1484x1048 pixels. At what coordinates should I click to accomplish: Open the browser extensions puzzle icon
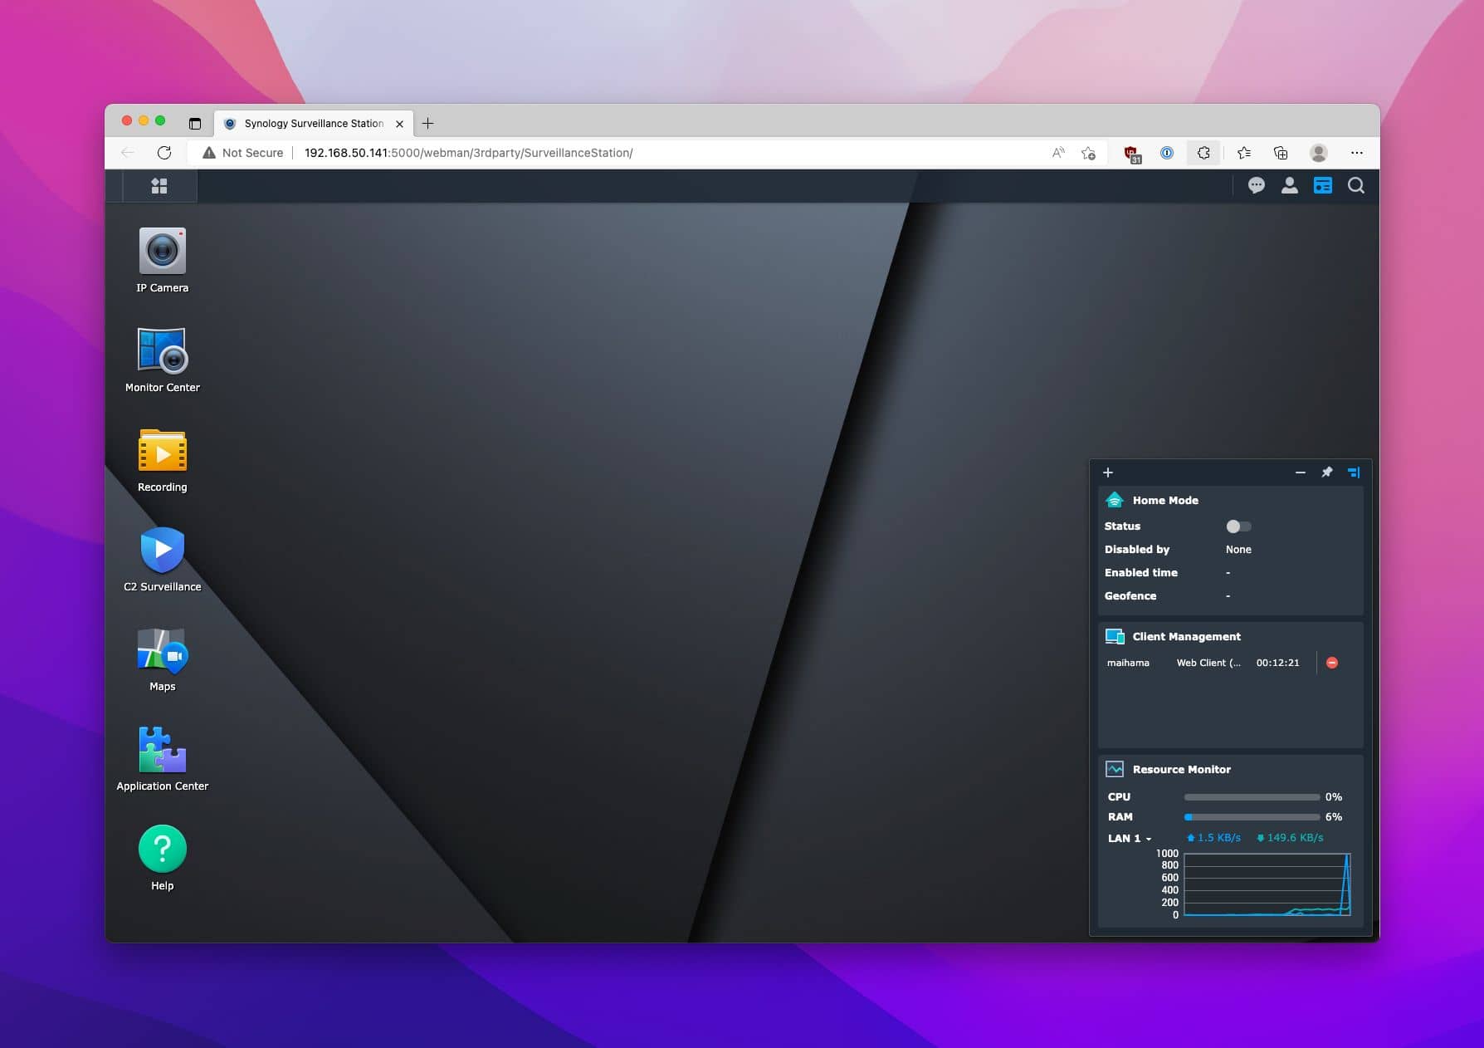pyautogui.click(x=1203, y=153)
